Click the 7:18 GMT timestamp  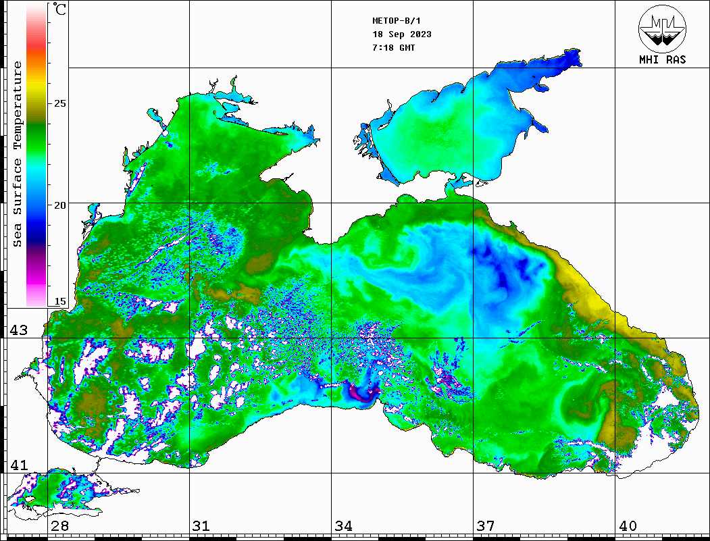click(394, 48)
